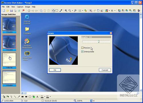The width and height of the screenshot is (143, 103).
Task: Click Cancel in the Rotate dialog
Action: (x=105, y=70)
